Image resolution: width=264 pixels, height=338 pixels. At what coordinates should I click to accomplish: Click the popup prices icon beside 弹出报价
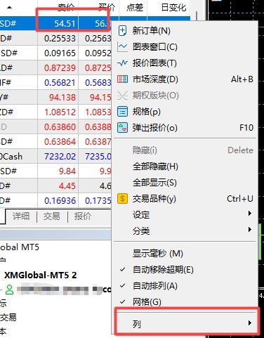pos(122,128)
